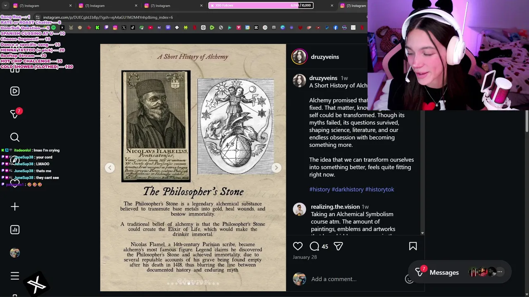Open the Dashboard chart icon in sidebar
Screen dimensions: 529x297
(x=15, y=229)
